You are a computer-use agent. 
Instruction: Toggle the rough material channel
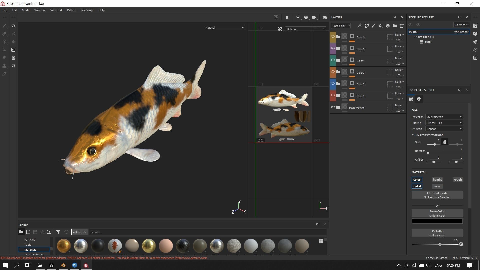[x=458, y=180]
